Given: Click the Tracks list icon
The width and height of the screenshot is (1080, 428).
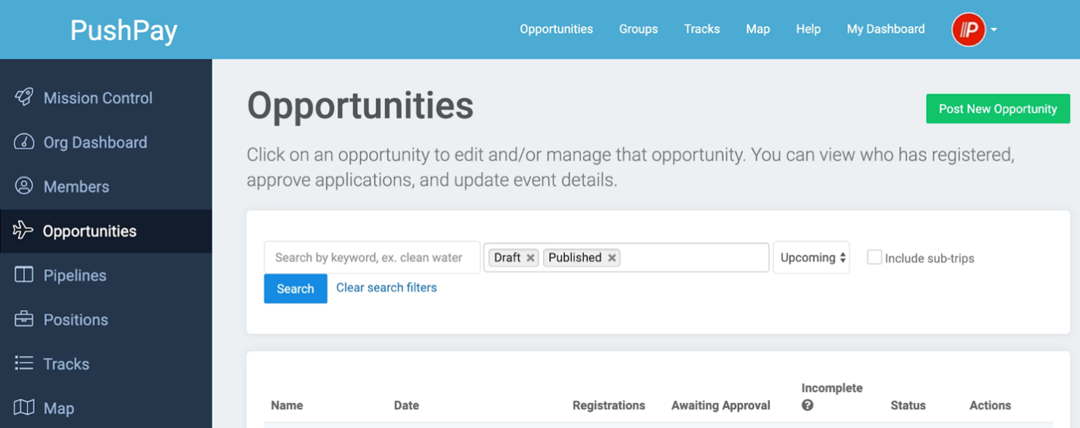Looking at the screenshot, I should [24, 364].
